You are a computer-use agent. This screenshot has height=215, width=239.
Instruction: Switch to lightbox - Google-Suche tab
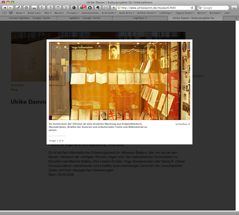tap(85, 18)
